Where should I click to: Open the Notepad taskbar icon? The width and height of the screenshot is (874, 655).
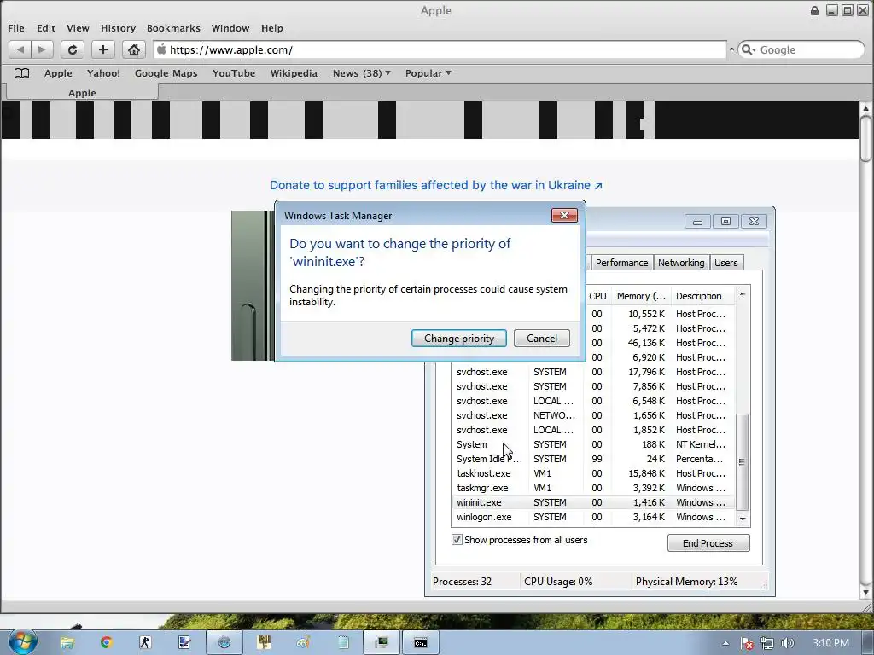click(342, 643)
